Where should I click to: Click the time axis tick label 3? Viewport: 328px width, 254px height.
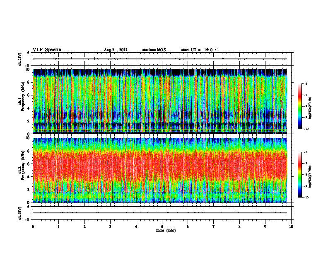pos(110,227)
